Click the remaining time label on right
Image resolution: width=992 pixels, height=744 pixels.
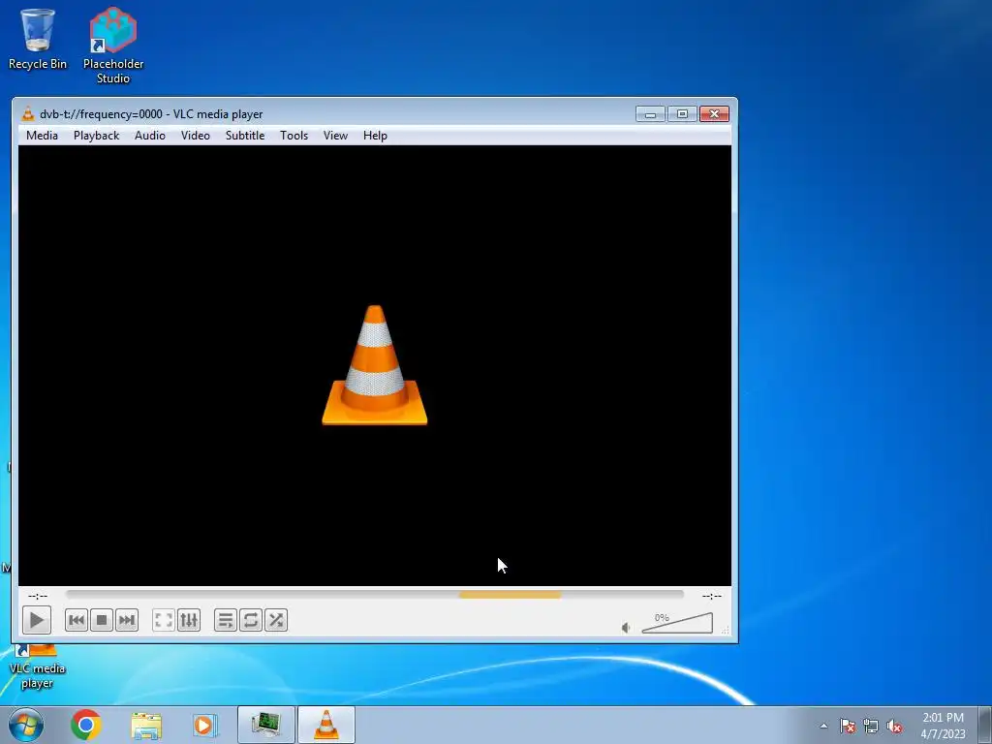(712, 596)
